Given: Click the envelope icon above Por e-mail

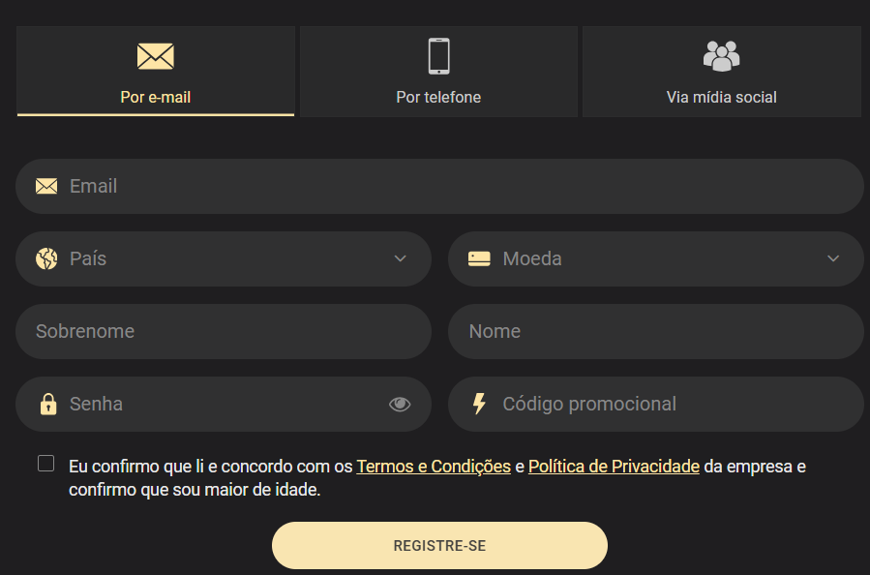Looking at the screenshot, I should (156, 56).
